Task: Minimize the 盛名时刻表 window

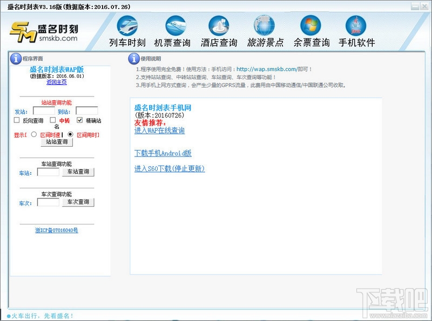Action: point(415,6)
